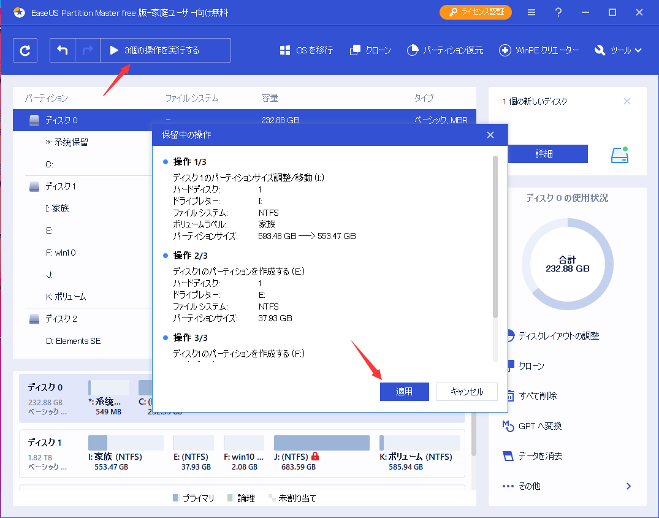Click the ファイルシステム column header
The image size is (659, 518).
tap(192, 98)
